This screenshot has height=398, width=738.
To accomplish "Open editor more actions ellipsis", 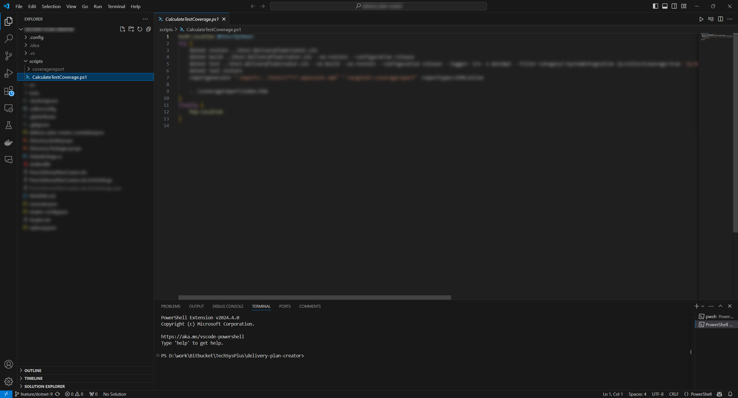I will pyautogui.click(x=730, y=19).
